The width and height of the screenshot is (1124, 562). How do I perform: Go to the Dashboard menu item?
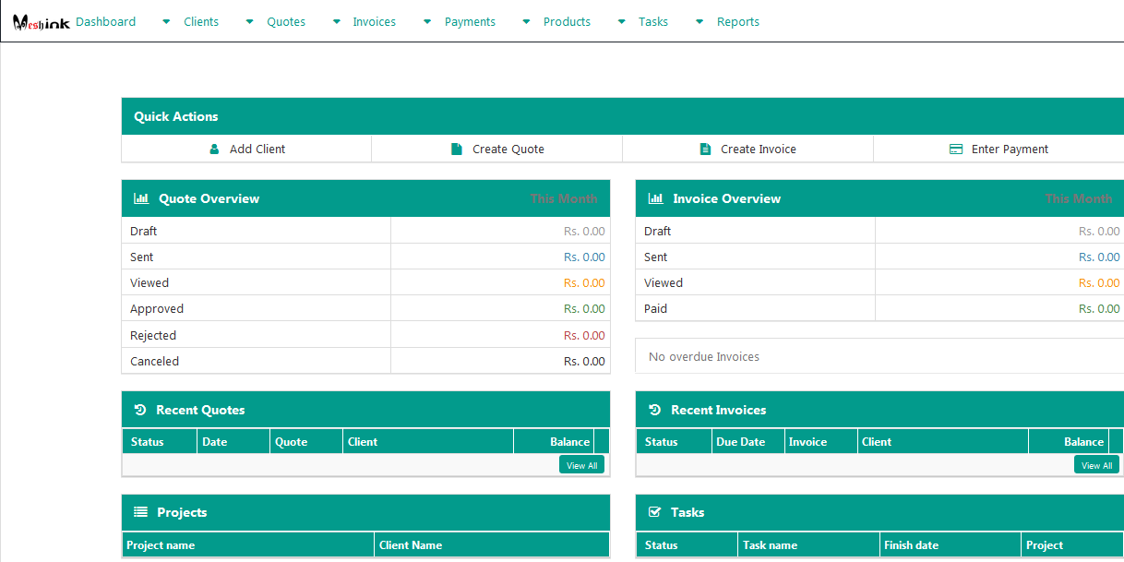(105, 22)
